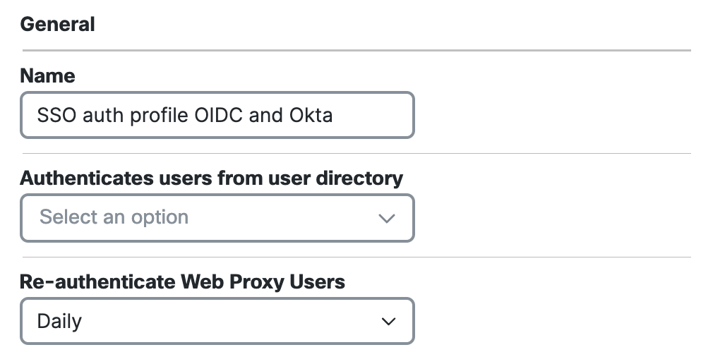The height and width of the screenshot is (364, 713).
Task: Click the blank middle area of the user directory combo box
Action: (282, 218)
